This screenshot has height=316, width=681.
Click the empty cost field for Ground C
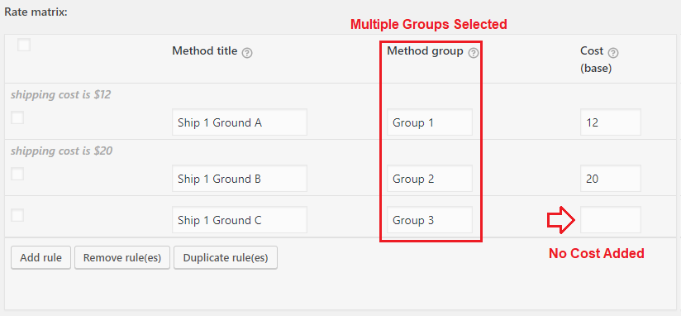click(611, 220)
